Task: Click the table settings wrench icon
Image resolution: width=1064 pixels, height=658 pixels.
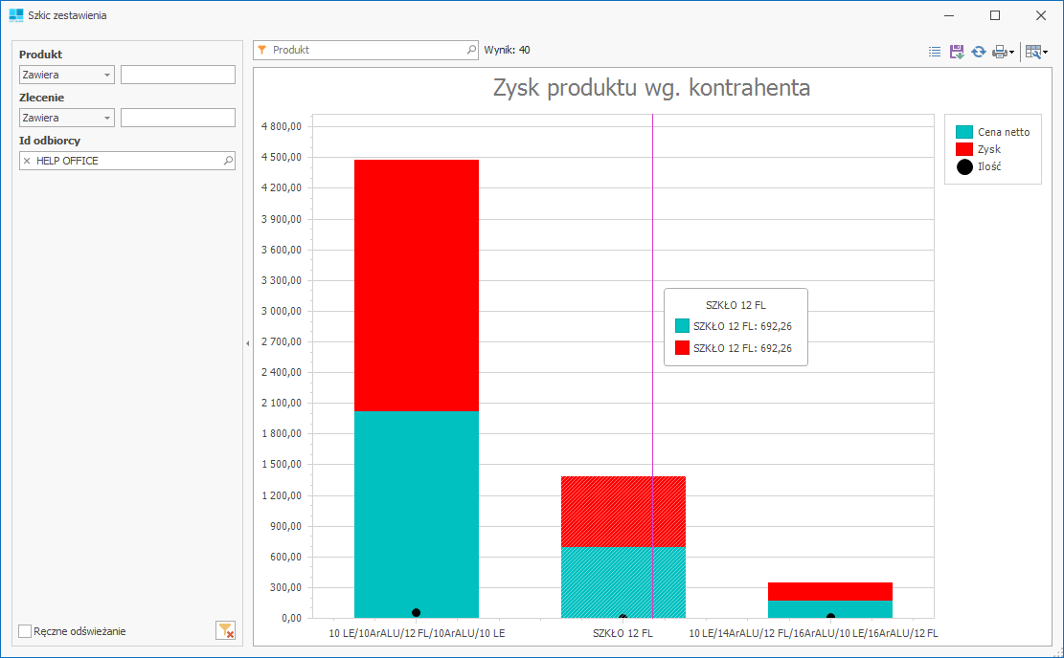Action: tap(1032, 52)
